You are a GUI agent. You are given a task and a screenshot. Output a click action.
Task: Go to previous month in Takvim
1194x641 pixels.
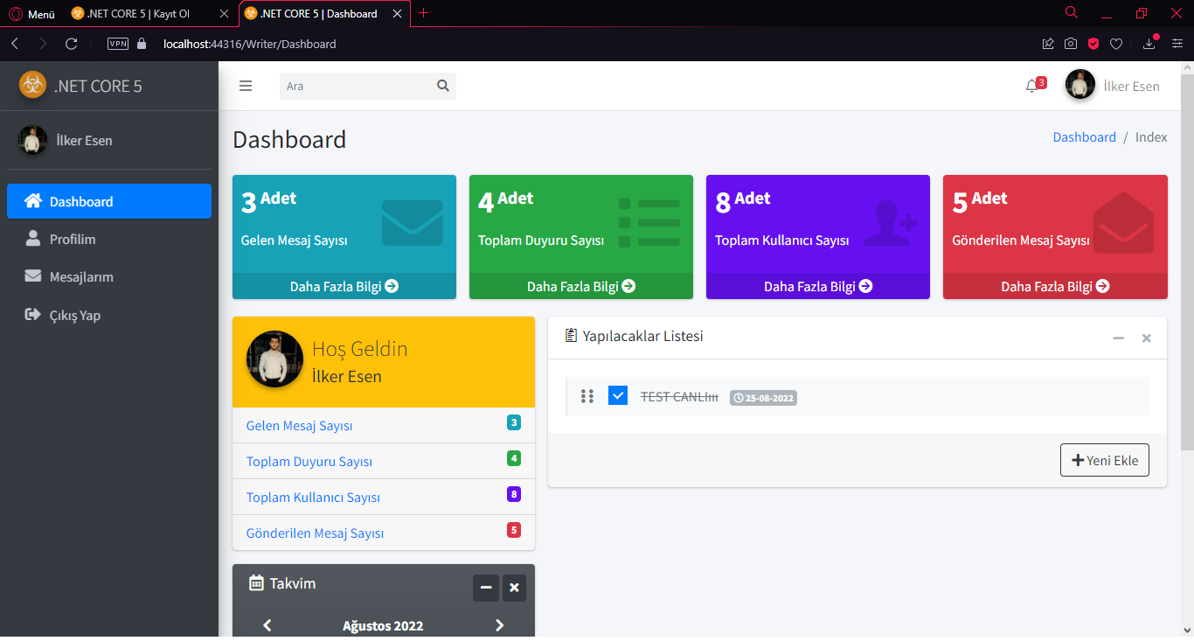tap(267, 625)
